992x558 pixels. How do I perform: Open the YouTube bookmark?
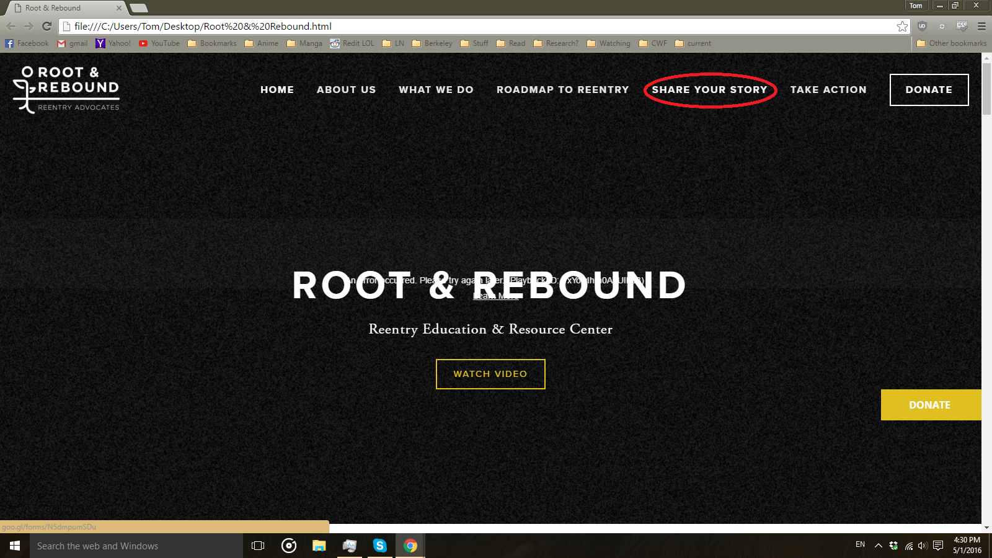click(159, 43)
